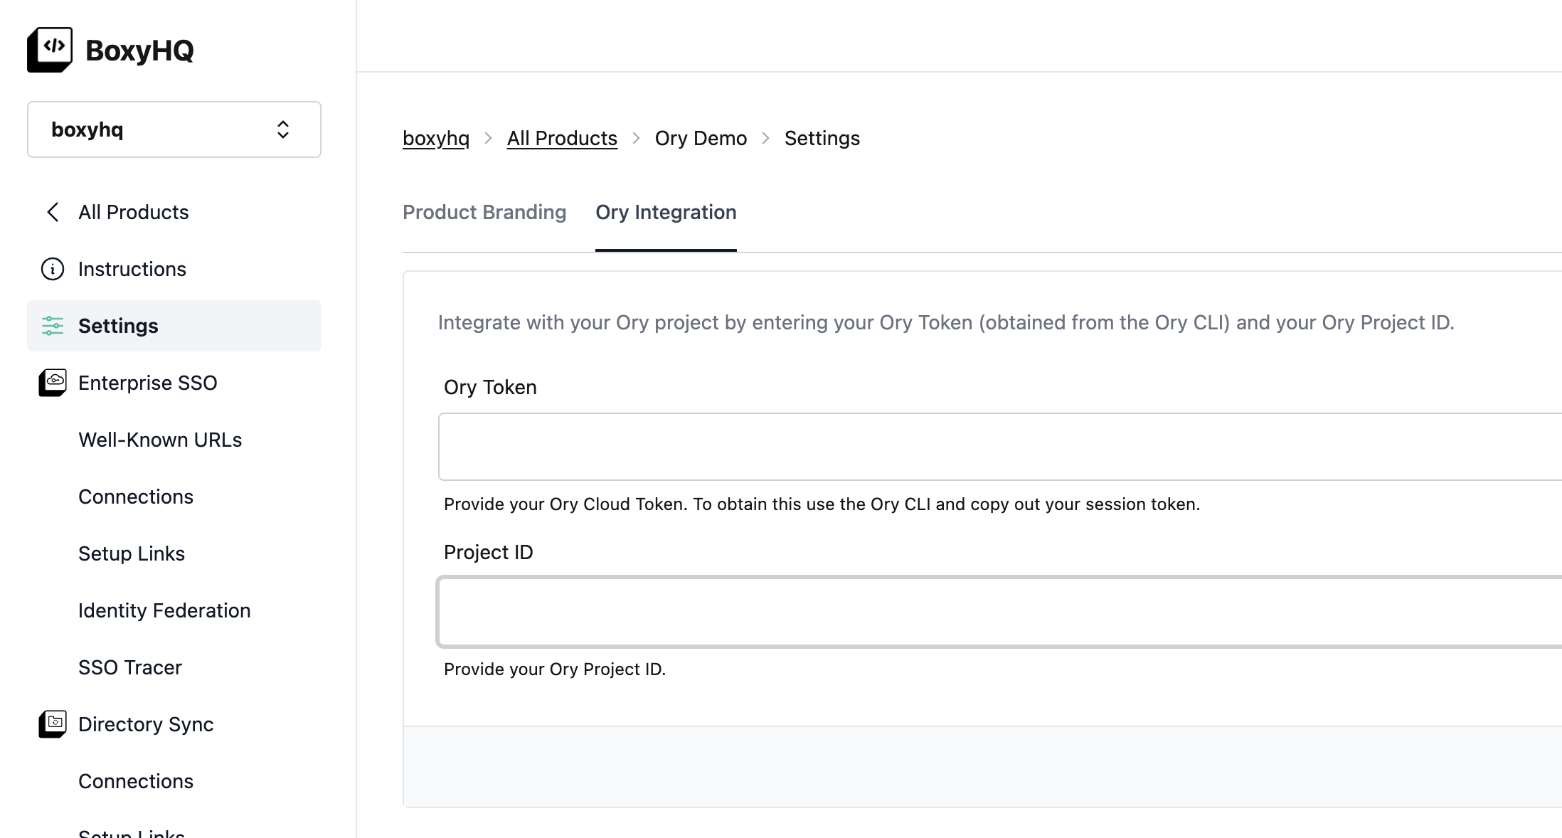Screen dimensions: 1562x838
Task: Click the BoxyHQ logo icon
Action: pyautogui.click(x=49, y=48)
